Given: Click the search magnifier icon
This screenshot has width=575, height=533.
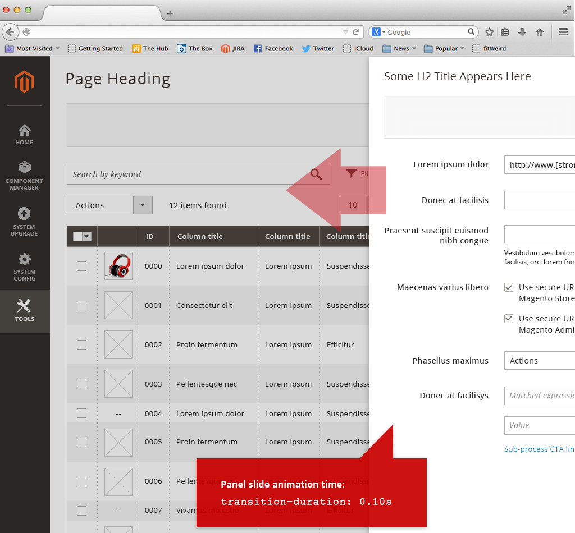Looking at the screenshot, I should coord(316,174).
